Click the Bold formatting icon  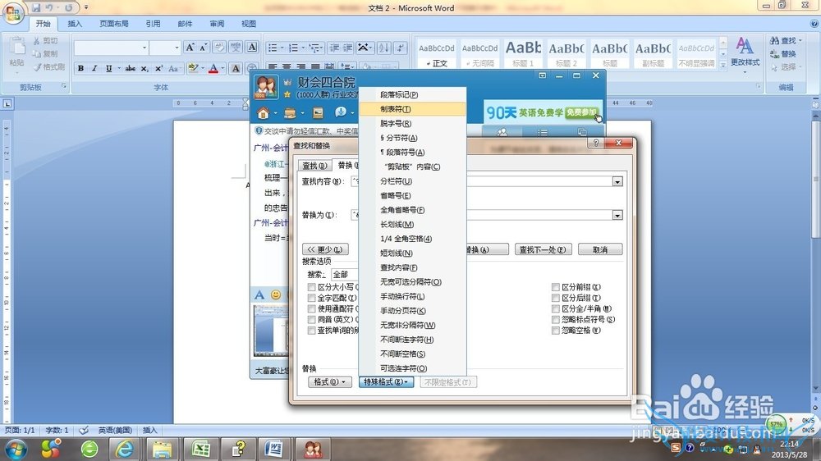tap(81, 68)
